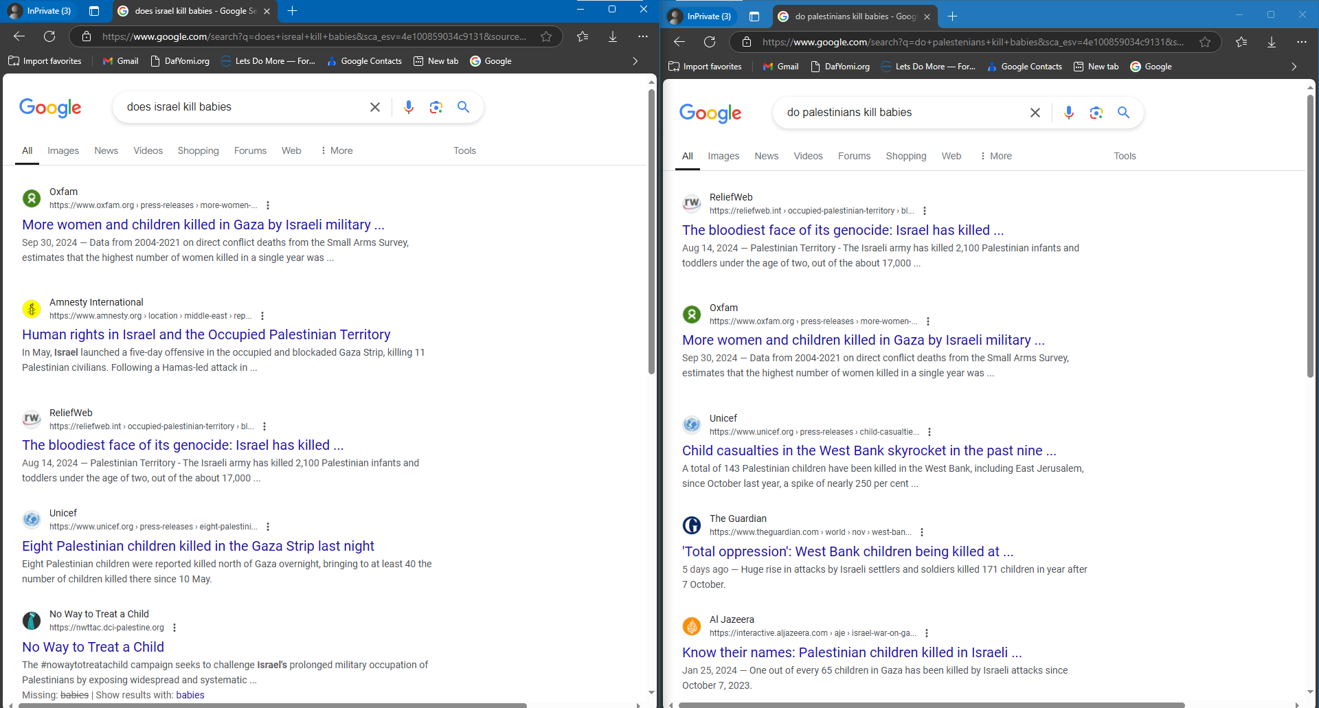Switch to Videos tab in right Google window
This screenshot has height=708, width=1319.
(808, 156)
